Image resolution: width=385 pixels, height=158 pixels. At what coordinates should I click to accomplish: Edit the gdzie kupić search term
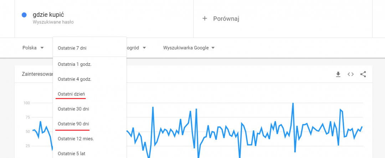(x=50, y=15)
